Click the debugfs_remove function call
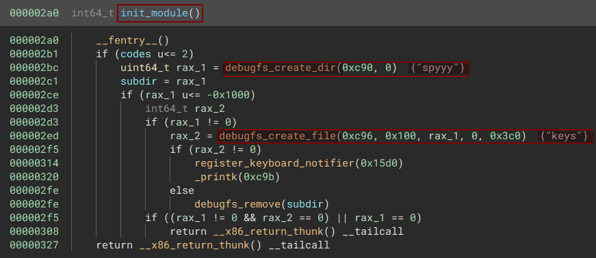Image resolution: width=596 pixels, height=258 pixels. (x=237, y=204)
